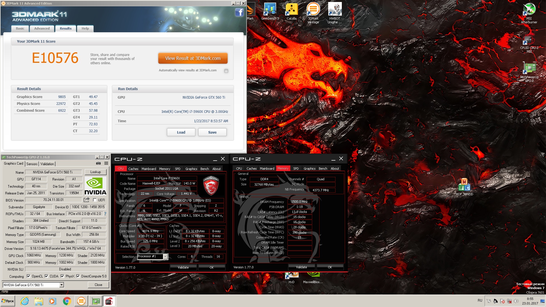The height and width of the screenshot is (307, 546).
Task: Open media player from the taskbar
Action: [53, 301]
